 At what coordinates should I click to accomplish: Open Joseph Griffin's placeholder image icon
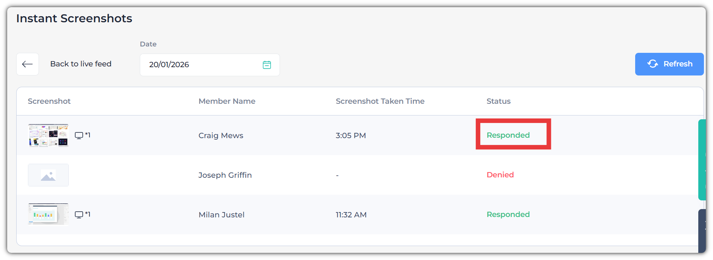(x=48, y=175)
